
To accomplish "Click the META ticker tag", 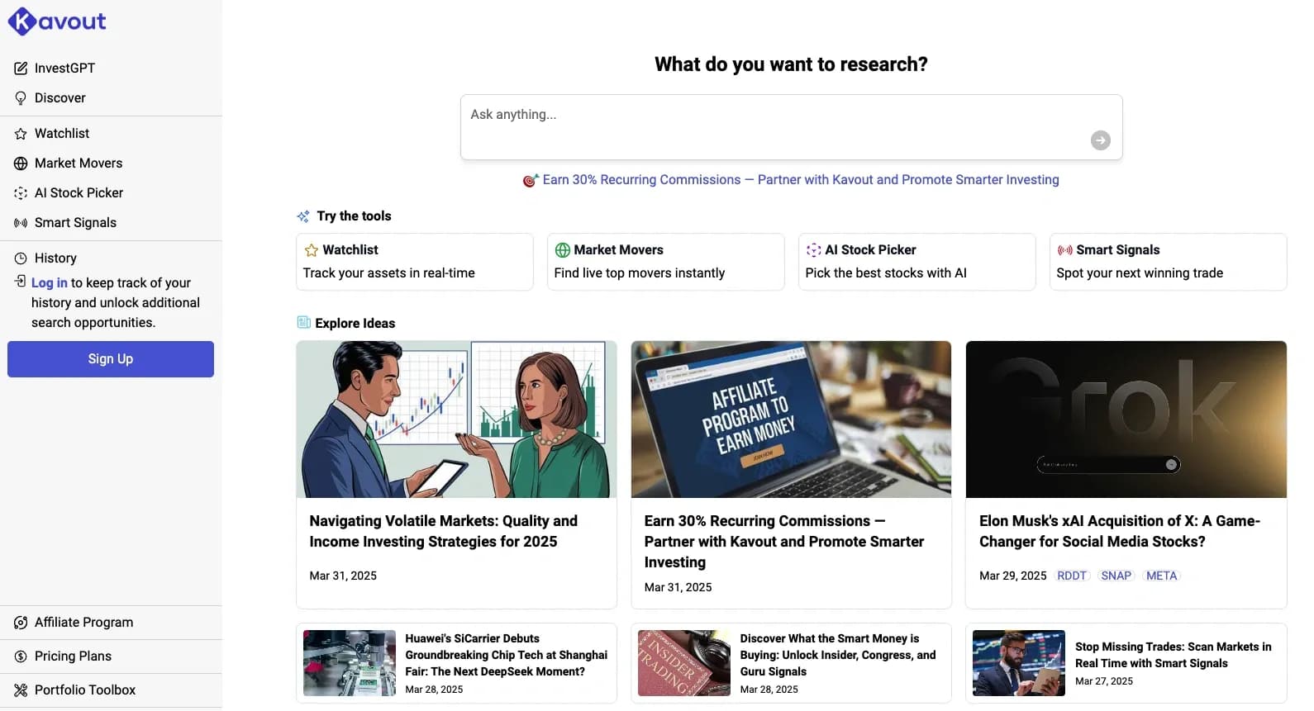I will click(1161, 576).
